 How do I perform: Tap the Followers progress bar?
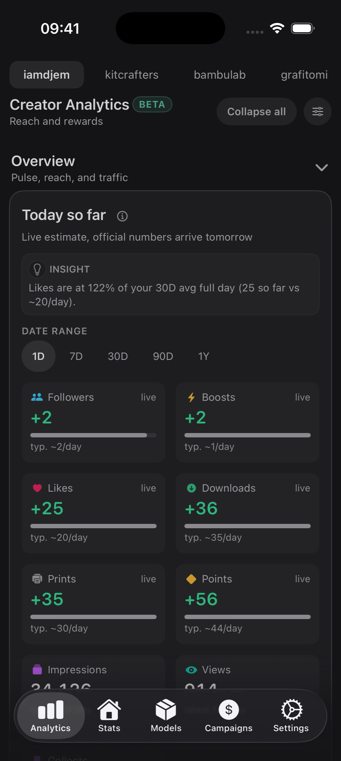(93, 435)
